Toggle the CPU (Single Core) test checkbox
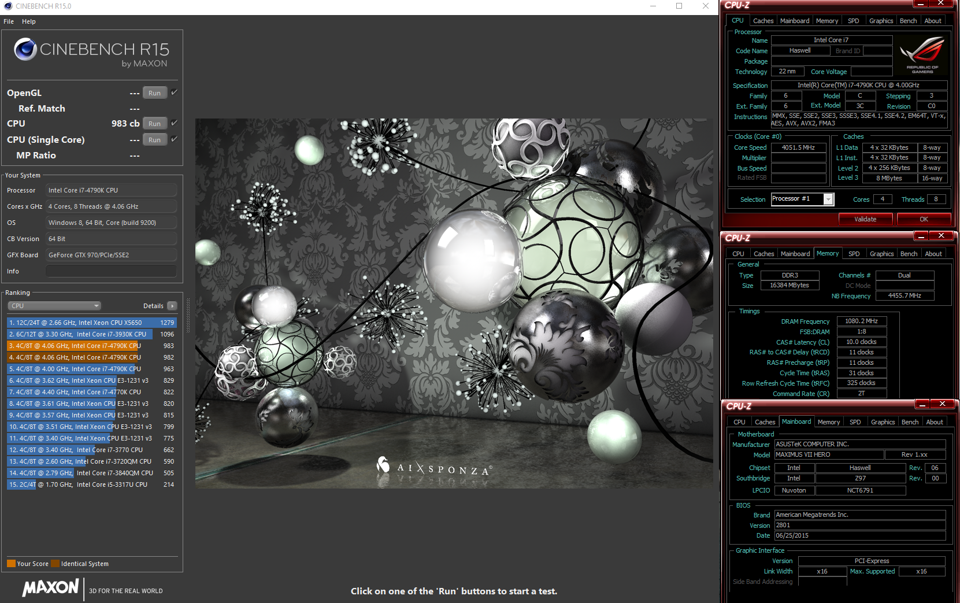This screenshot has height=603, width=960. (174, 139)
